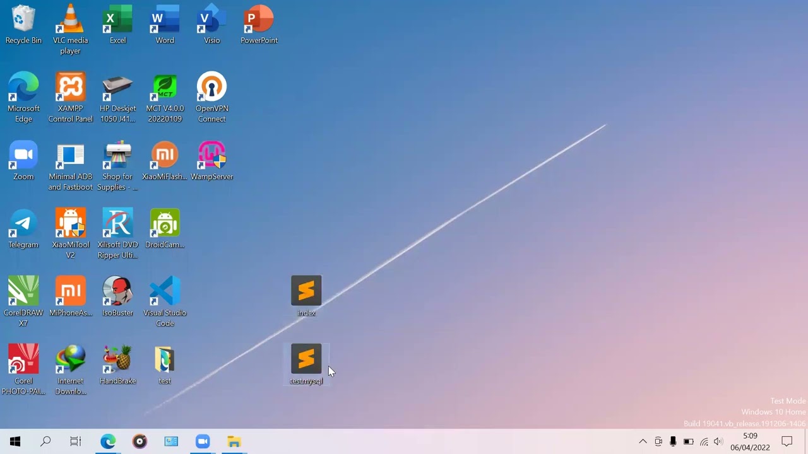
Task: Switch to Edge on the taskbar
Action: [x=108, y=441]
